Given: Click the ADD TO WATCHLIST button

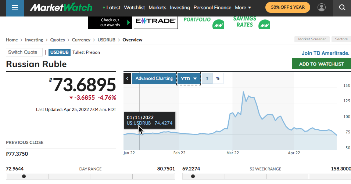Looking at the screenshot, I should [x=322, y=64].
